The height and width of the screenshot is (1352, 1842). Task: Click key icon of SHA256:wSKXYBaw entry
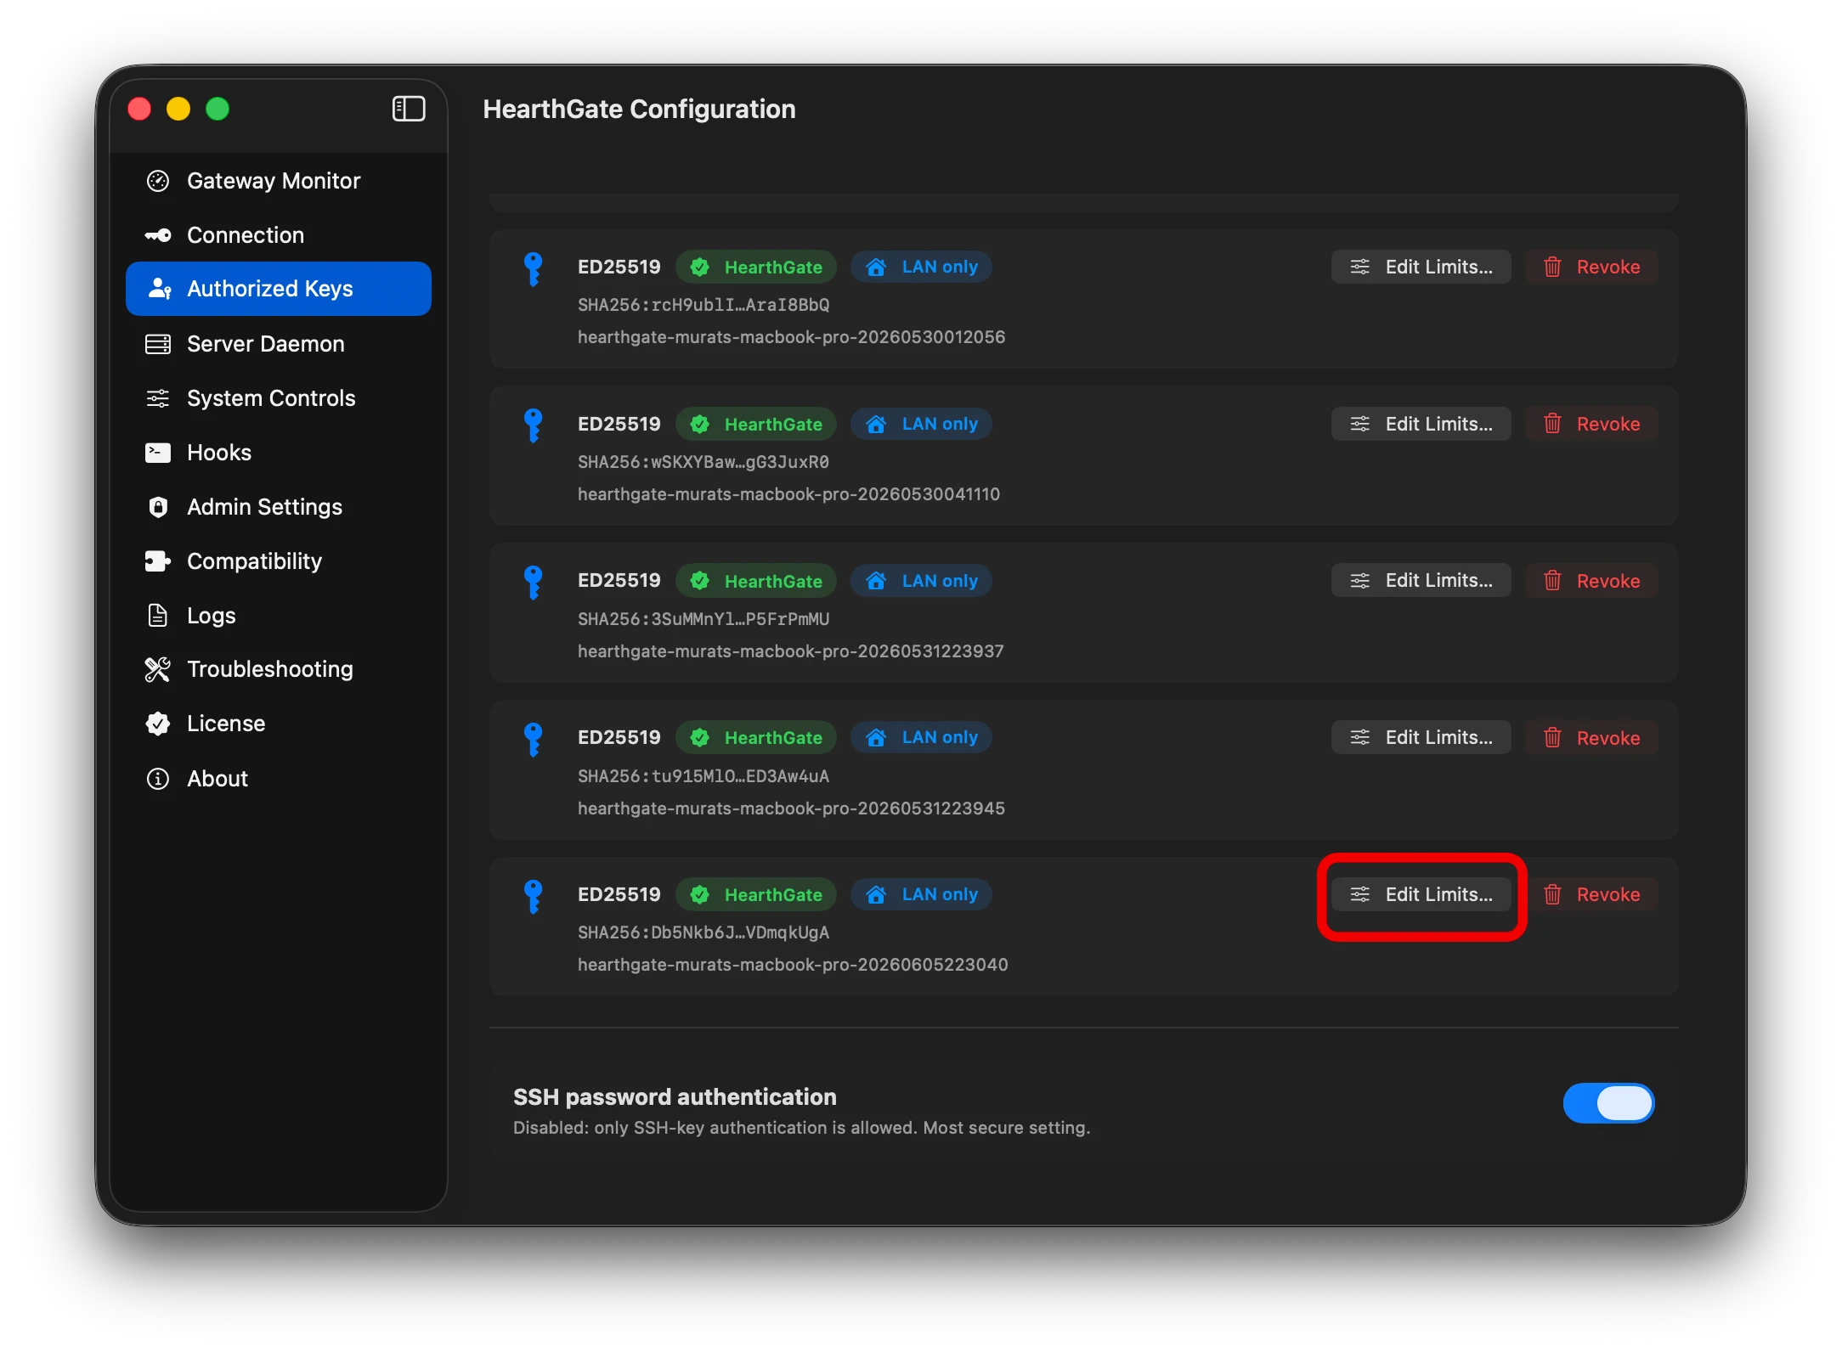[x=534, y=425]
